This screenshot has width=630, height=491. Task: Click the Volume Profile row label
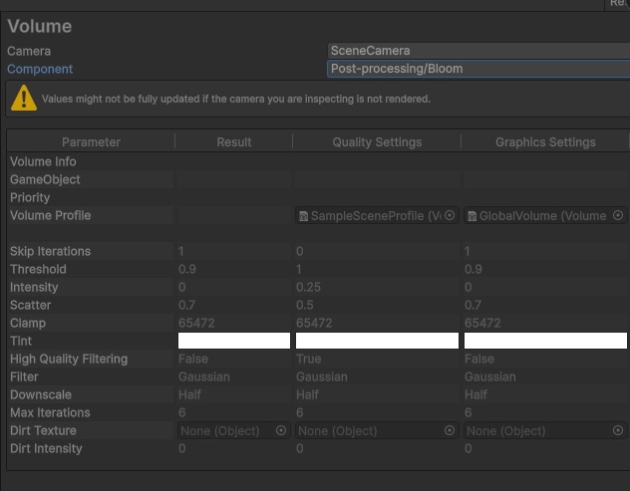(50, 215)
